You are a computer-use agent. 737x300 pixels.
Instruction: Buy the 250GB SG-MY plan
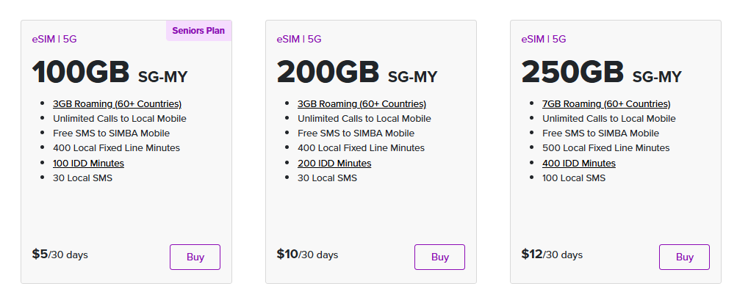tap(684, 257)
